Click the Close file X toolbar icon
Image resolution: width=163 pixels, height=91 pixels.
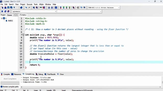(x=14, y=8)
